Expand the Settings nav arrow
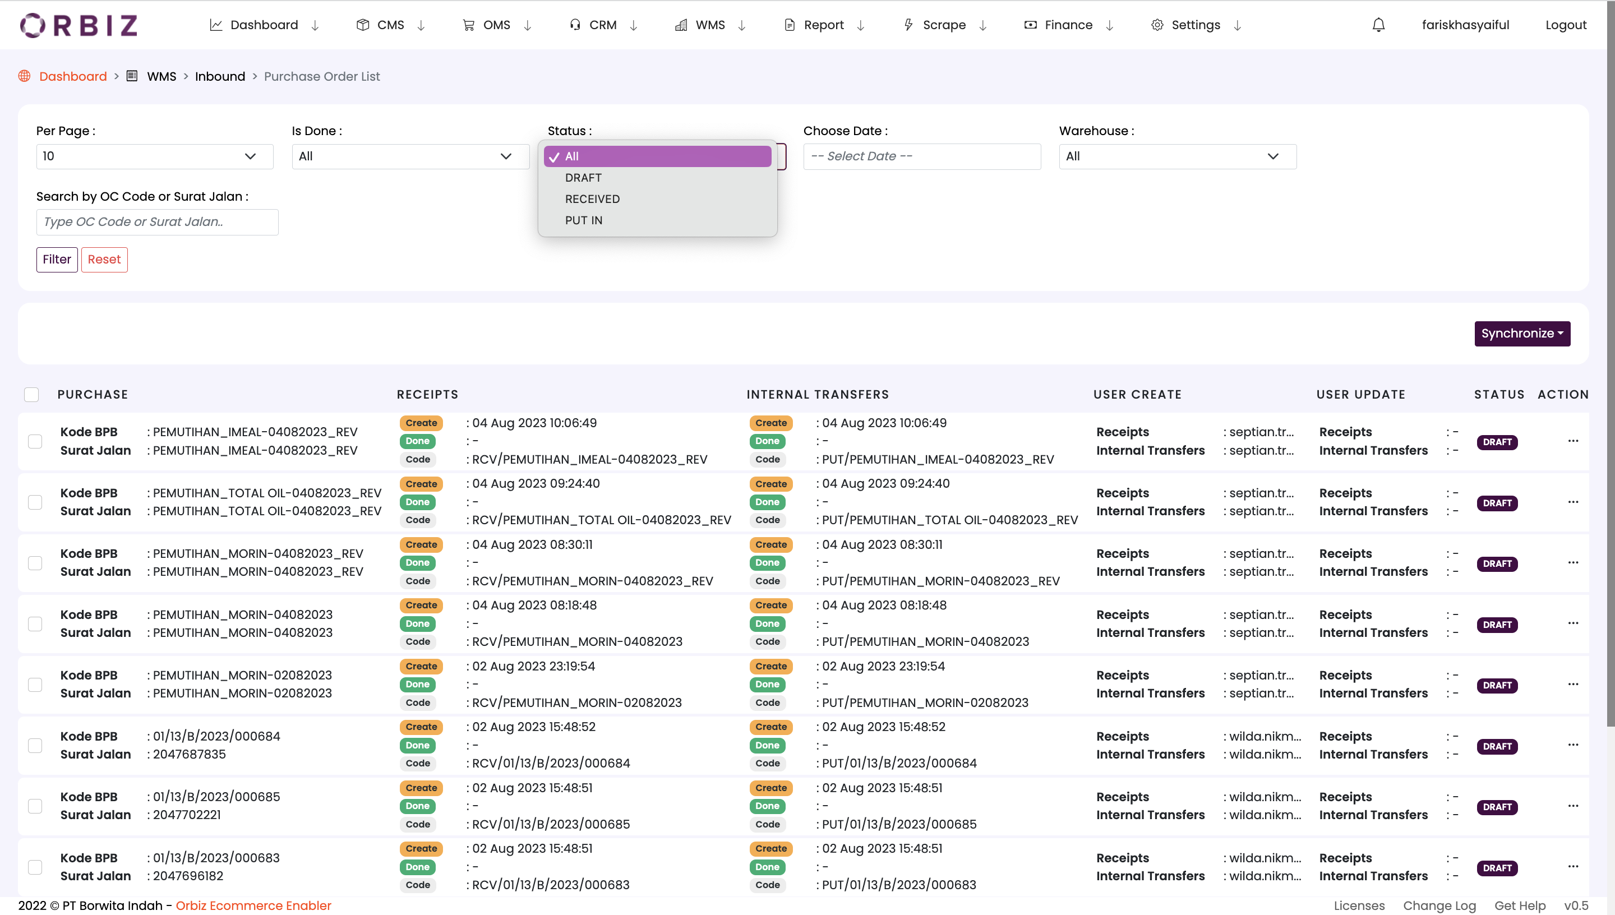The height and width of the screenshot is (915, 1615). [x=1238, y=25]
